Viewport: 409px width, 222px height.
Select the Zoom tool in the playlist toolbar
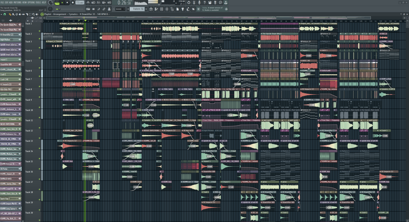point(33,14)
